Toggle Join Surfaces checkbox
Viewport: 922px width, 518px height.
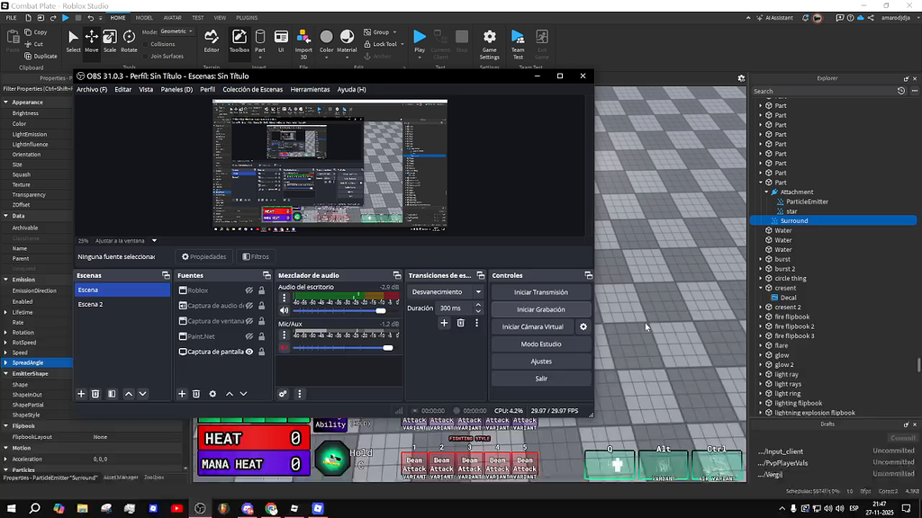(x=146, y=57)
